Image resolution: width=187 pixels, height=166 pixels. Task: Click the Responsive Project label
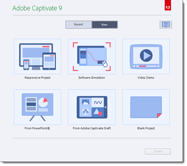pyautogui.click(x=38, y=78)
